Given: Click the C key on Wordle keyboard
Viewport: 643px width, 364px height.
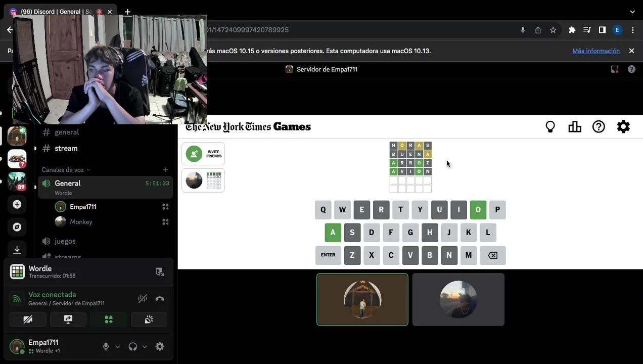Looking at the screenshot, I should (x=391, y=255).
